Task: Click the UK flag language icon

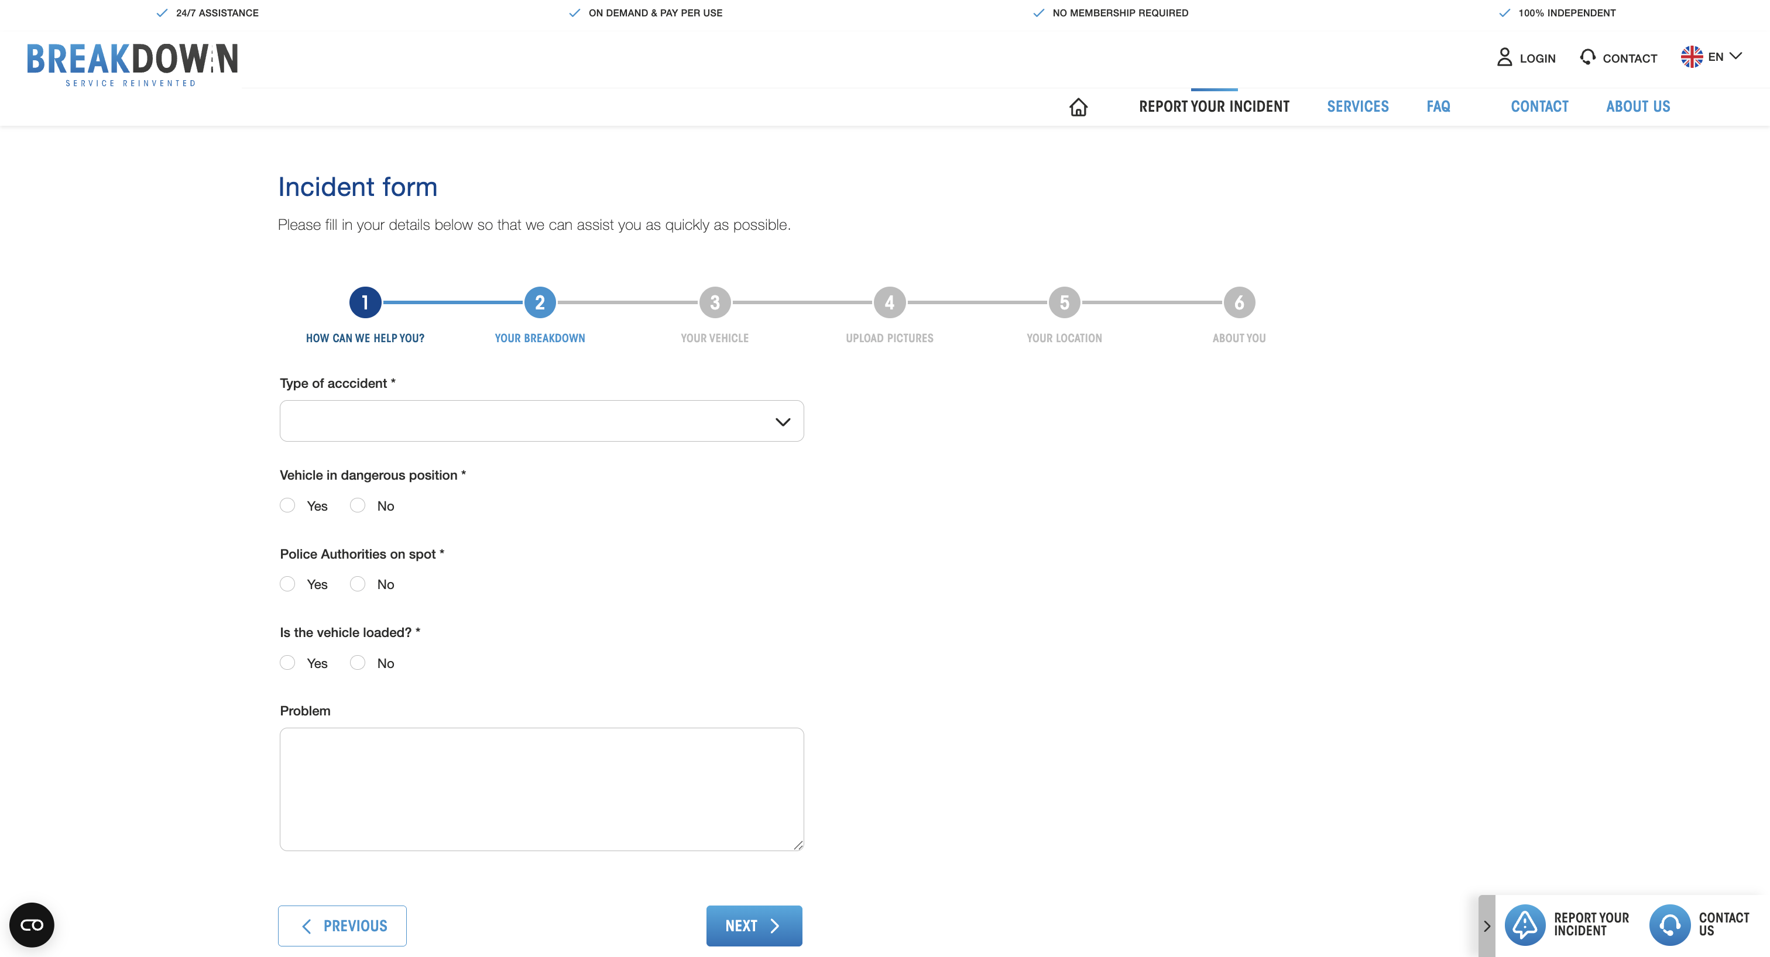Action: 1691,56
